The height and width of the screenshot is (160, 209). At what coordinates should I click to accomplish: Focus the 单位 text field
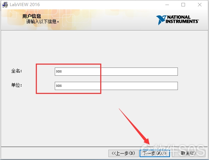tap(116, 86)
